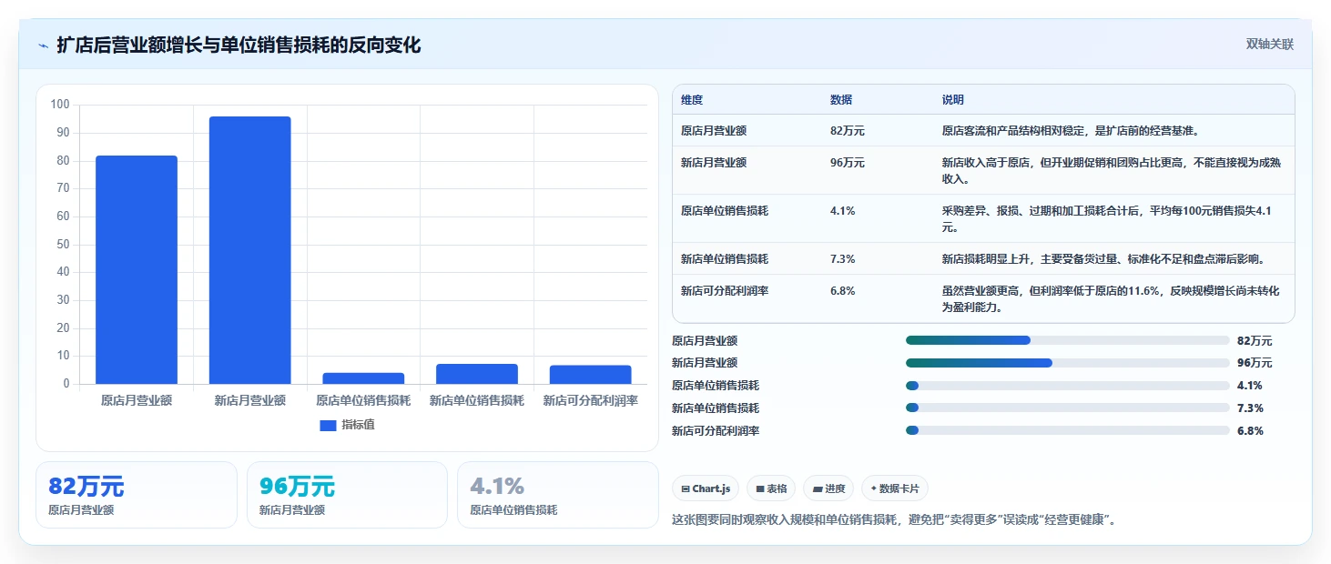The width and height of the screenshot is (1331, 564).
Task: Click the 82万元 value beside the progress bar
Action: [1255, 341]
